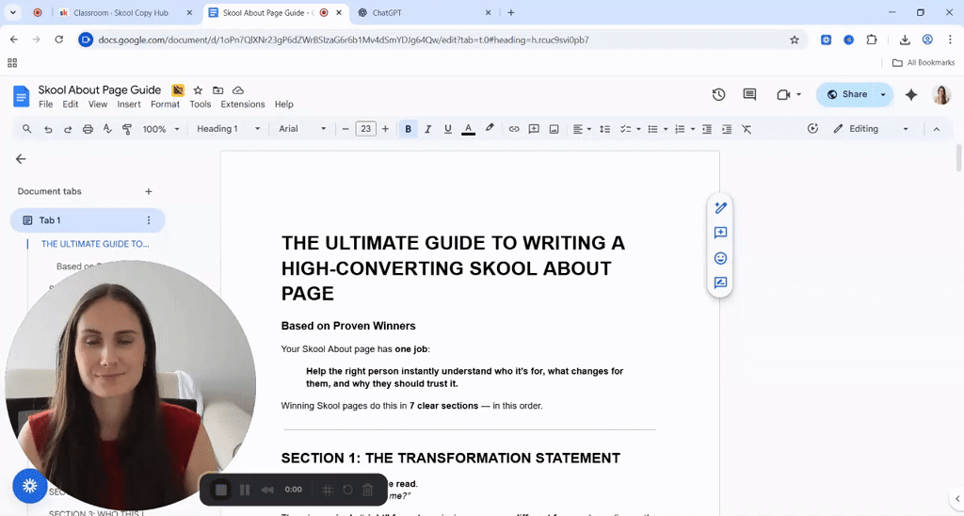Image resolution: width=964 pixels, height=516 pixels.
Task: Open the text color picker
Action: point(469,129)
